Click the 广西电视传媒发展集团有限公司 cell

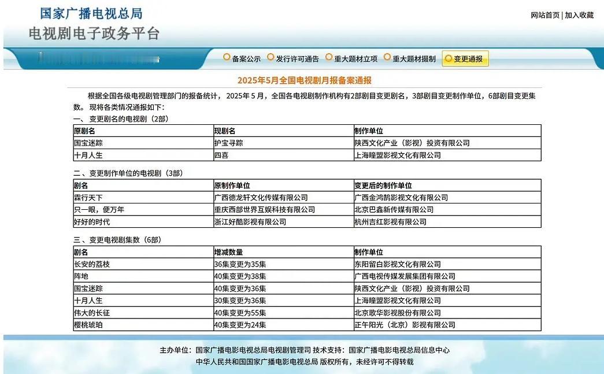447,276
